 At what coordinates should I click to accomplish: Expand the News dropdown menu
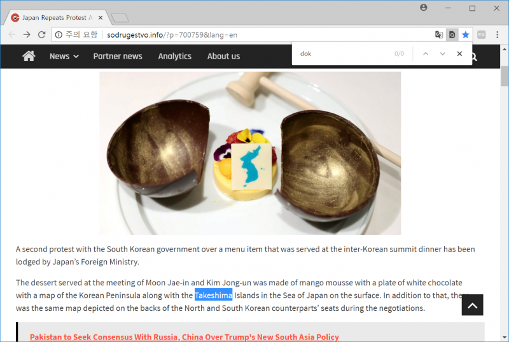click(64, 56)
